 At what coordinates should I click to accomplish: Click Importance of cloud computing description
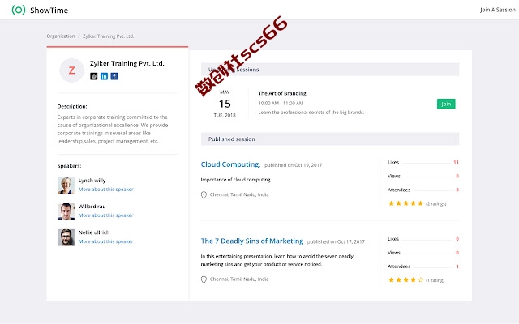click(x=235, y=180)
